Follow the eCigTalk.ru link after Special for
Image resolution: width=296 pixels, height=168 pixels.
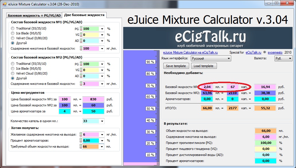coord(253,52)
